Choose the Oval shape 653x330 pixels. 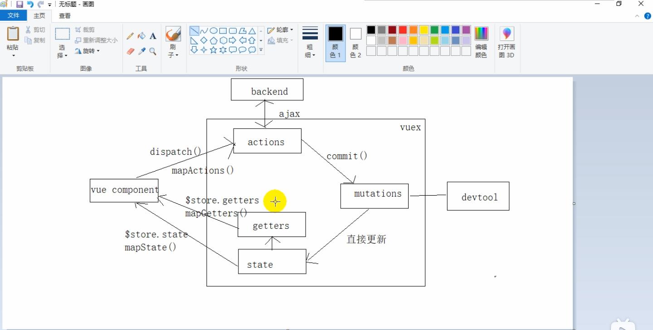(214, 31)
